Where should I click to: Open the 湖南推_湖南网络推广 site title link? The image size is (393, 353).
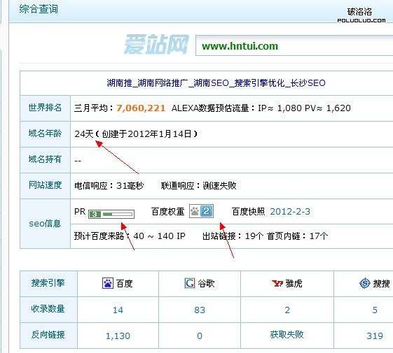216,82
